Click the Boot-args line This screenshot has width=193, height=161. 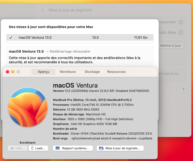[x=103, y=138]
